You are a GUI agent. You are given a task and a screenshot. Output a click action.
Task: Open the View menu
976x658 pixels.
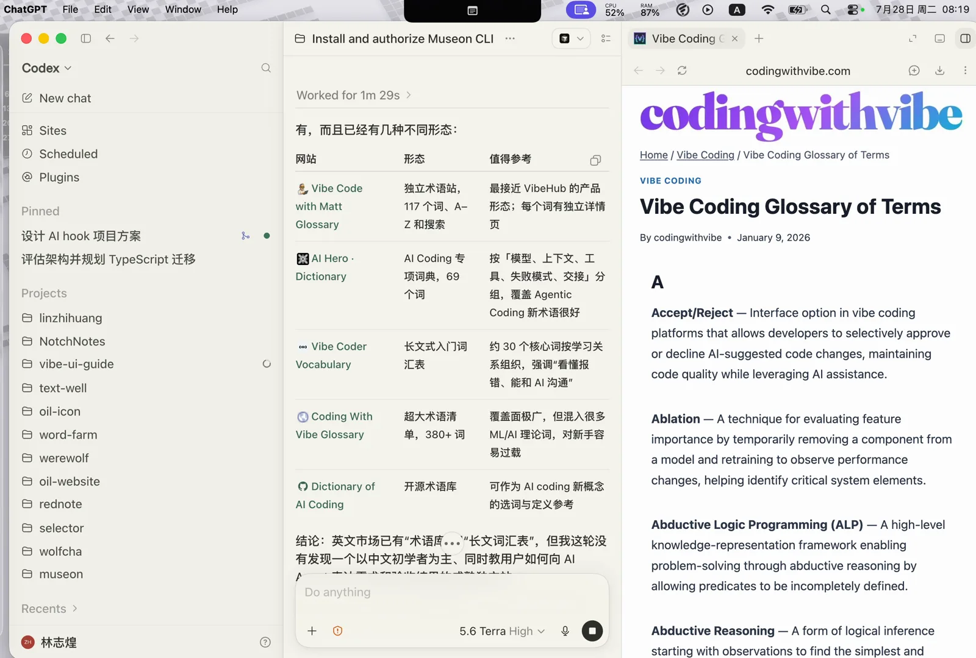click(x=138, y=9)
